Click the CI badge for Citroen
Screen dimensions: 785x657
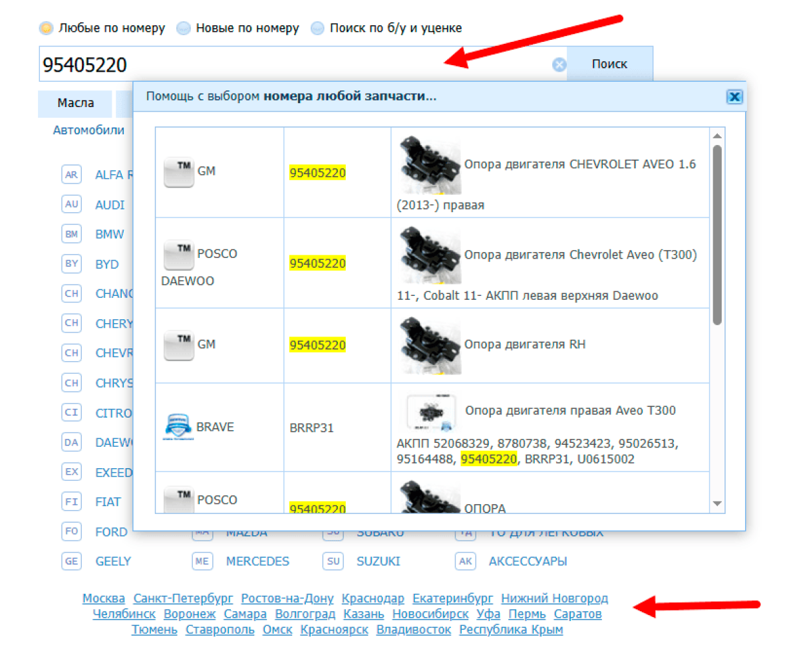(x=72, y=412)
